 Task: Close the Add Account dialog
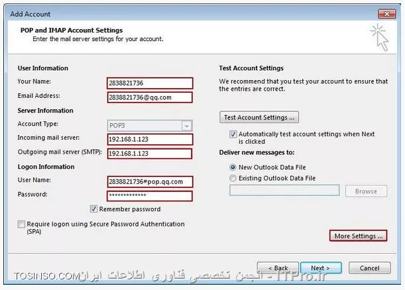(x=386, y=14)
